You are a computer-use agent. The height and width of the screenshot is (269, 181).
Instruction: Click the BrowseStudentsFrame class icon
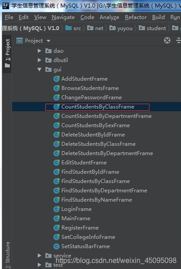pyautogui.click(x=56, y=88)
